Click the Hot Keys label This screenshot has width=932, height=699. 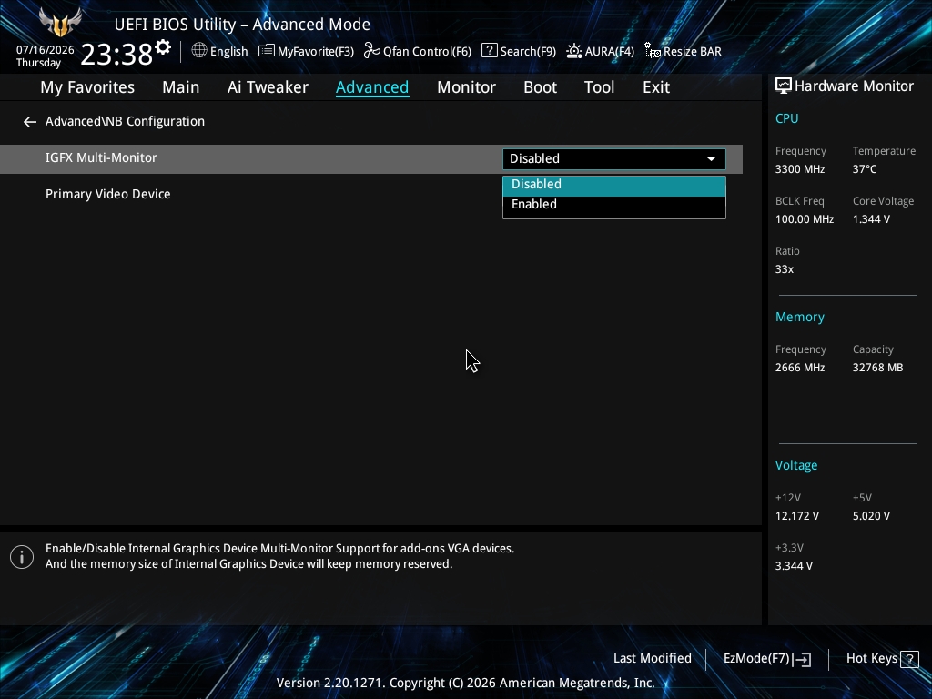(x=871, y=659)
